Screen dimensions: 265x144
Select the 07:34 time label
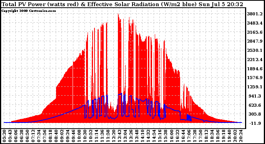pyautogui.click(x=39, y=136)
